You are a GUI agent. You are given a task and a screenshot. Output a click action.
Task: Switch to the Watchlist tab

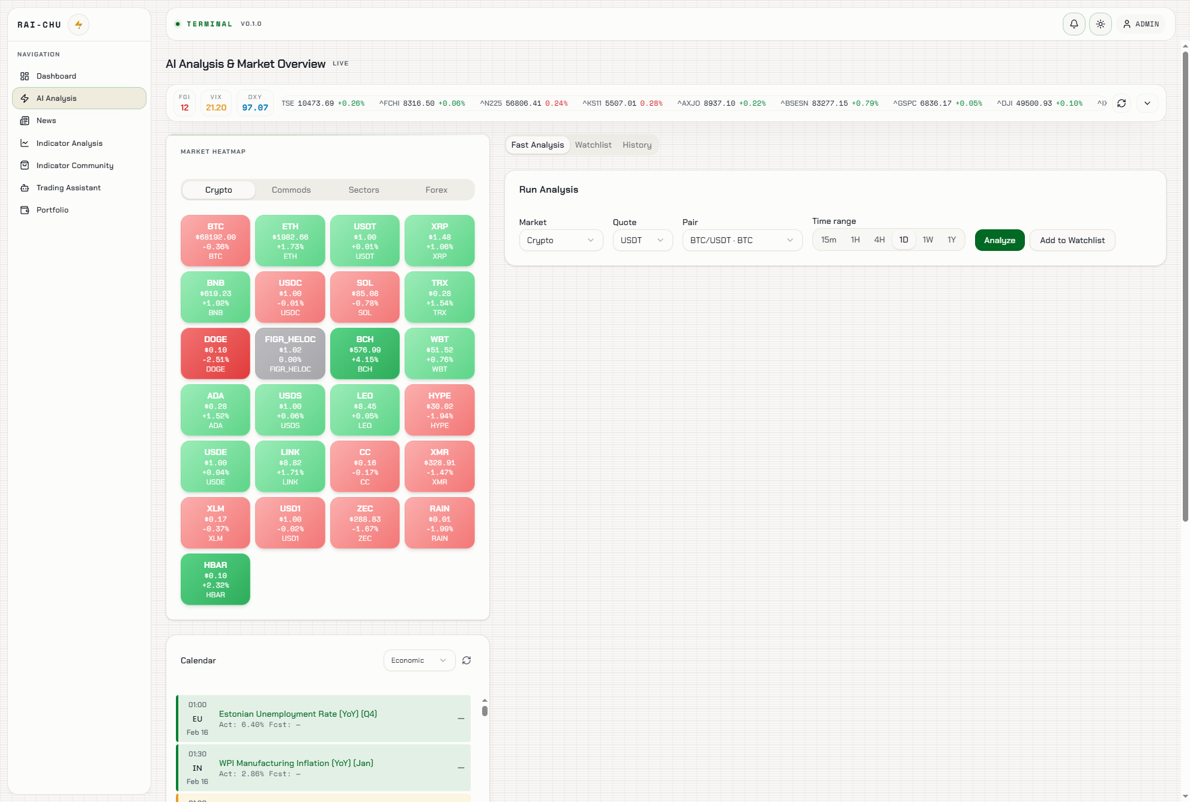pos(593,145)
